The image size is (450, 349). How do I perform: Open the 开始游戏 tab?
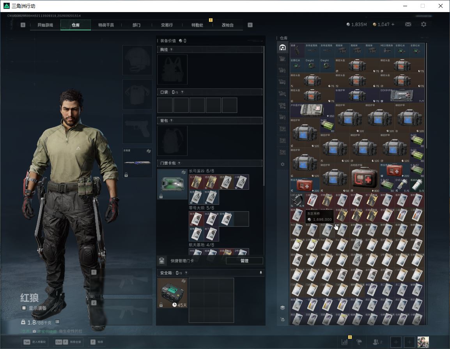pyautogui.click(x=45, y=25)
